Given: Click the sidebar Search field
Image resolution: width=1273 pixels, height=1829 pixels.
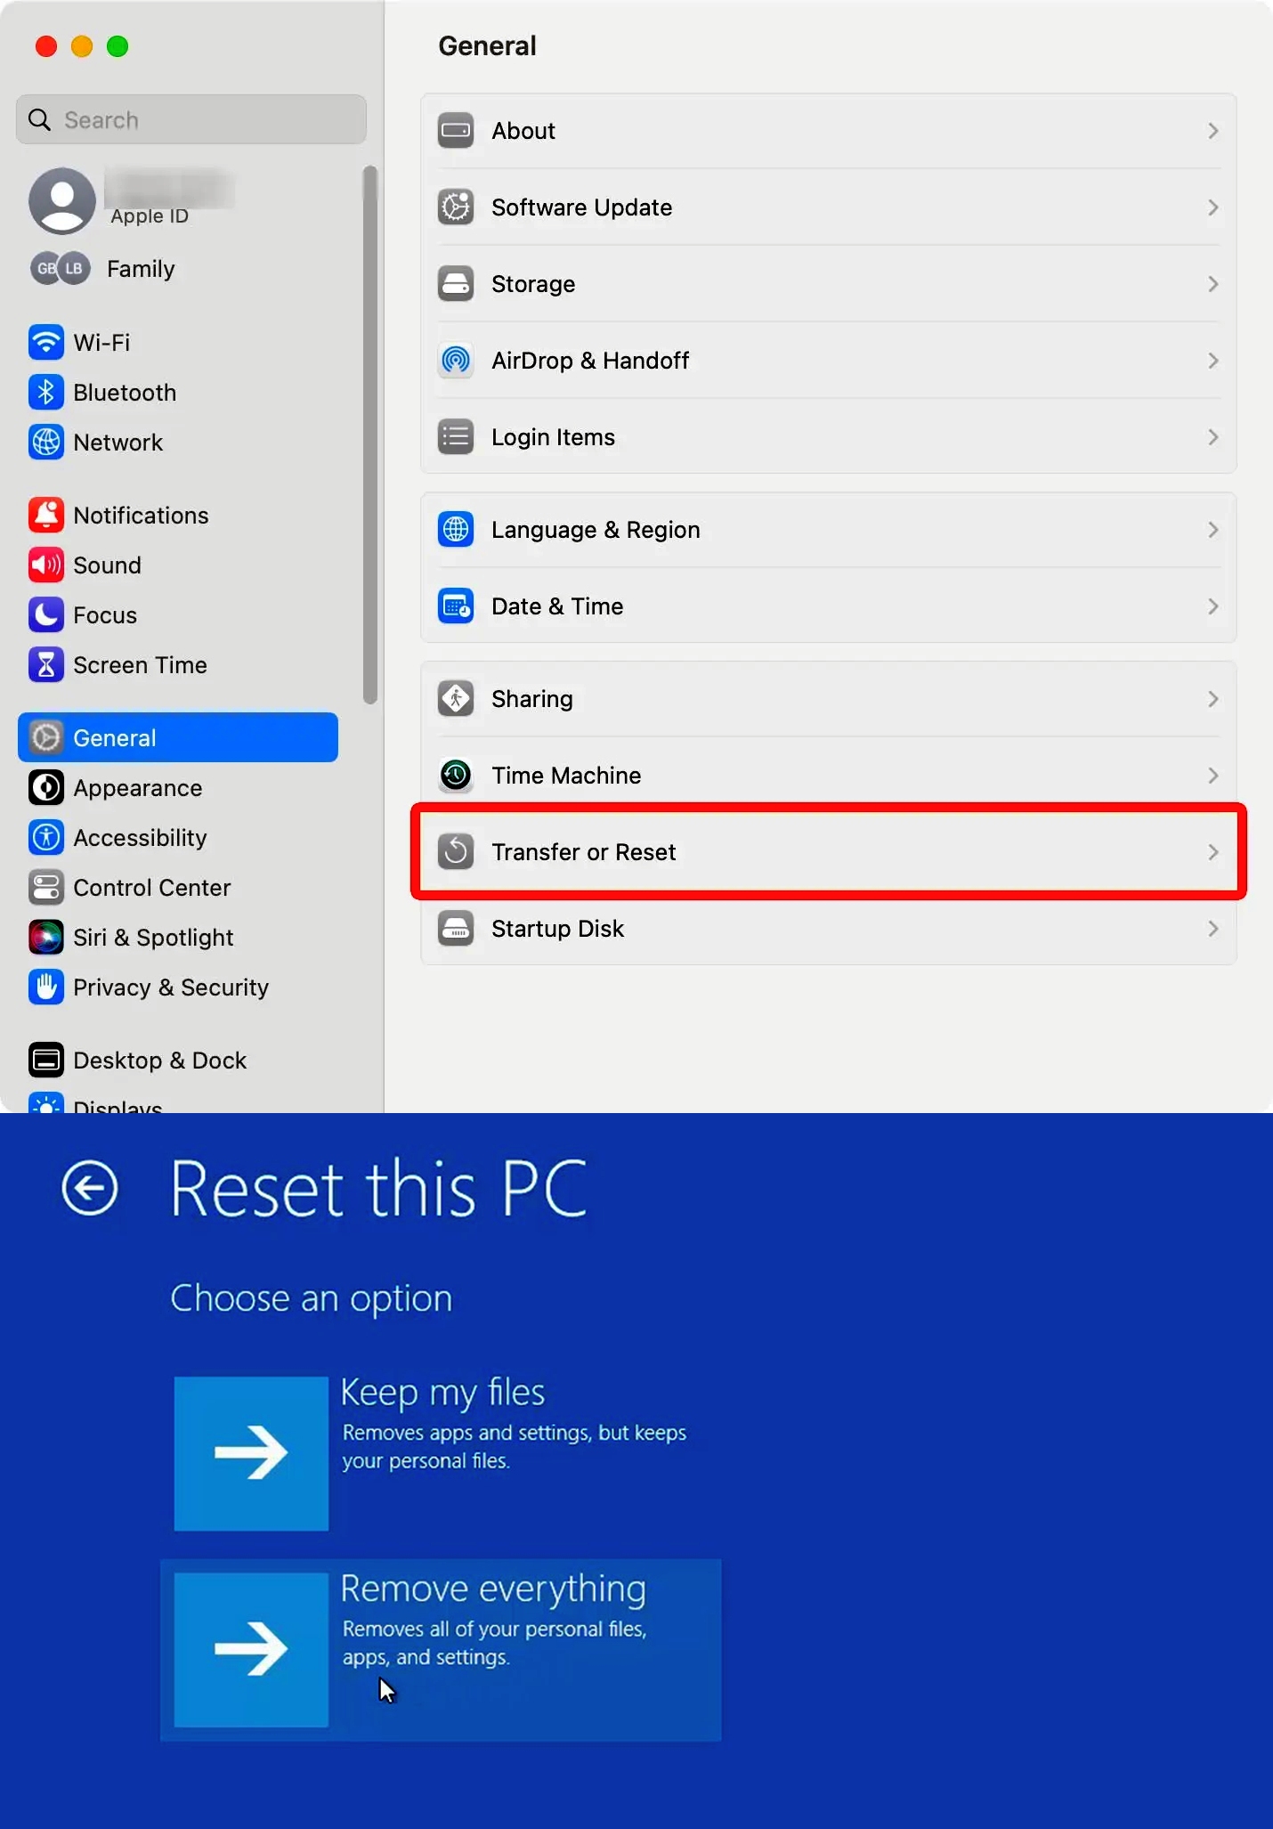Looking at the screenshot, I should [191, 119].
